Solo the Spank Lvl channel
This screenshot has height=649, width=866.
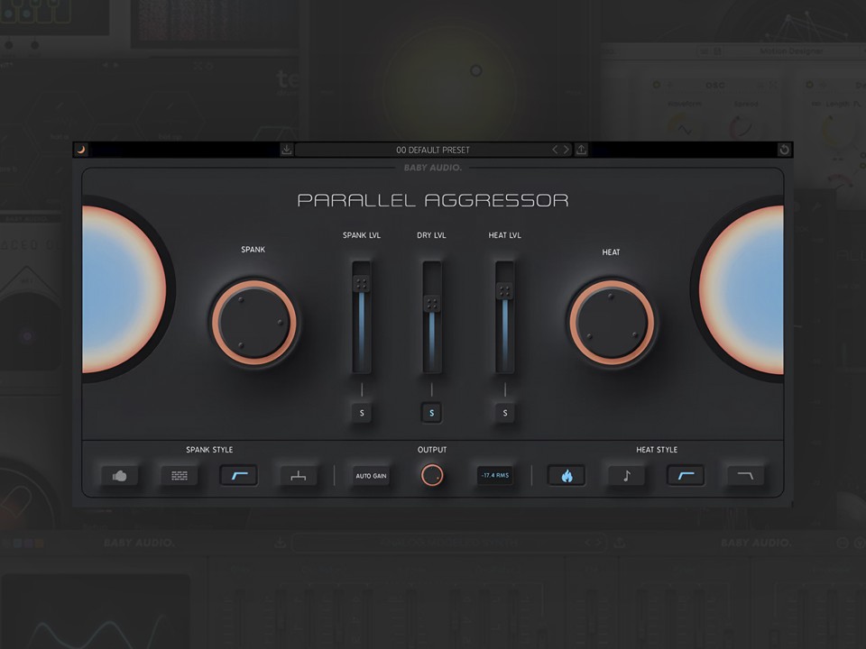click(362, 413)
